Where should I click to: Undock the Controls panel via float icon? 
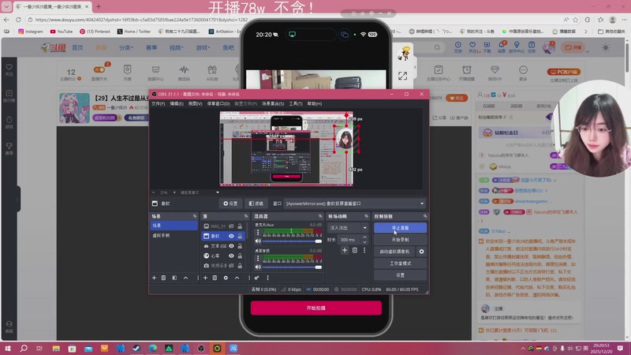(424, 216)
